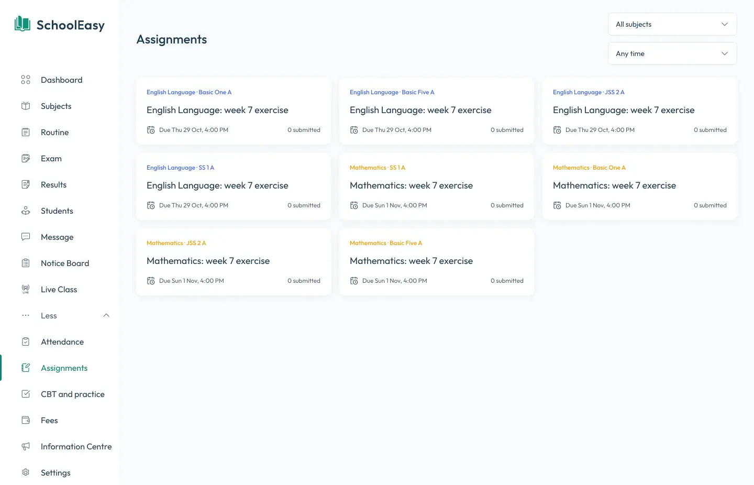Click the Notice Board clipboard icon
This screenshot has height=485, width=754.
point(26,263)
